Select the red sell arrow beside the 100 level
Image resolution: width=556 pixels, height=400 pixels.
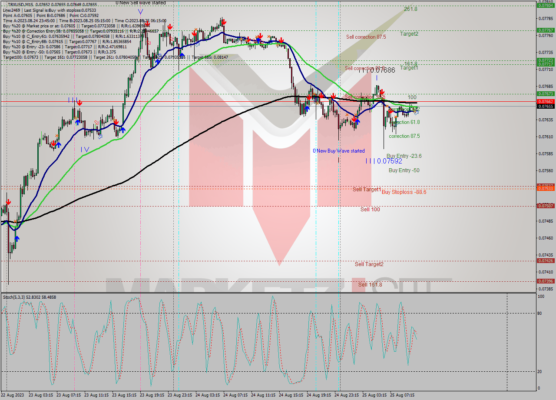(x=382, y=92)
